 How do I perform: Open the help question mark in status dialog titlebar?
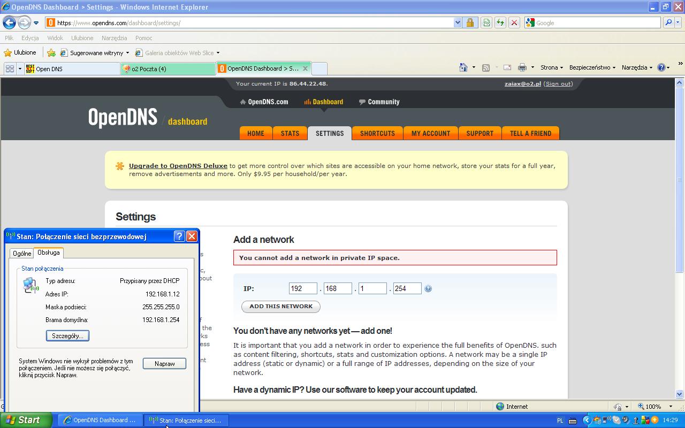[x=179, y=236]
